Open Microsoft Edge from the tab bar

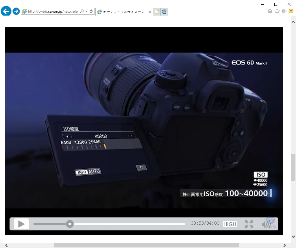tap(164, 12)
